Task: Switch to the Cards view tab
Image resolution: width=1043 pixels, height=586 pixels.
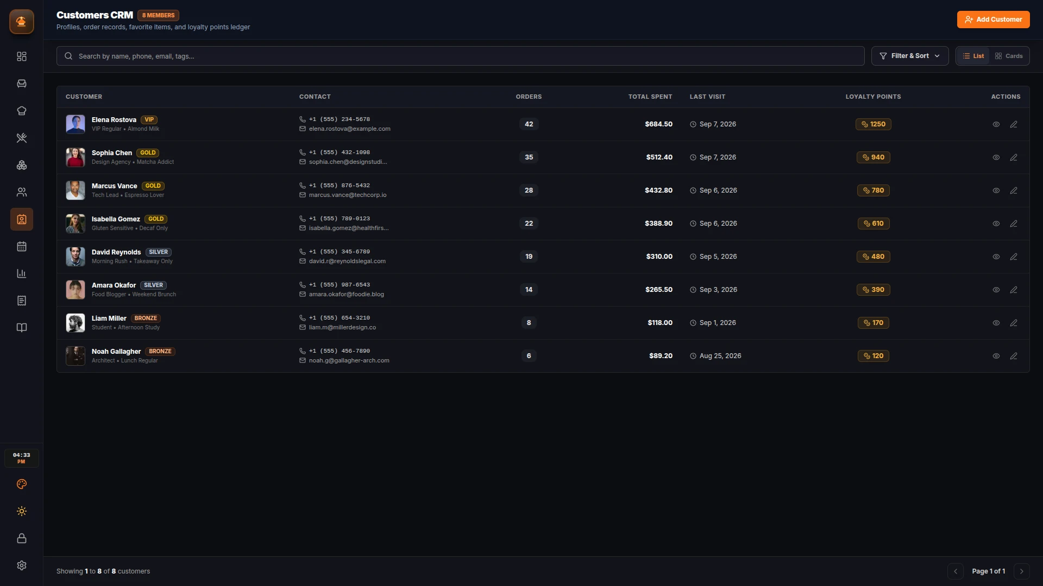Action: (1009, 56)
